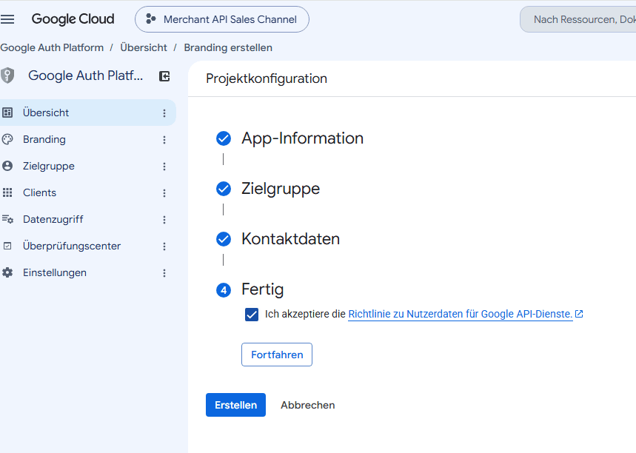Click the Übersicht dashboard icon
This screenshot has height=453, width=636.
[x=7, y=113]
